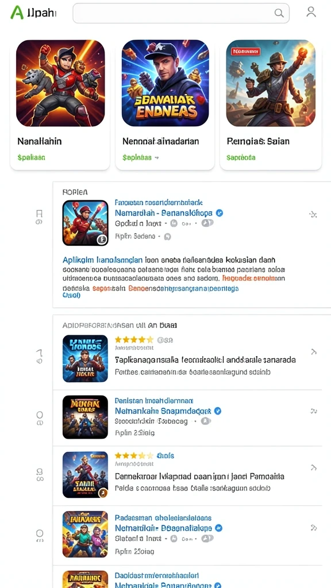This screenshot has height=588, width=331.
Task: Click share icon on Namardlah listing
Action: (313, 215)
